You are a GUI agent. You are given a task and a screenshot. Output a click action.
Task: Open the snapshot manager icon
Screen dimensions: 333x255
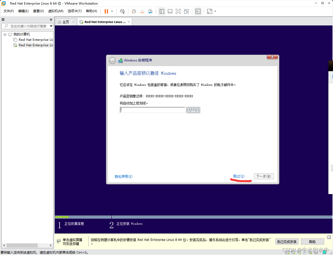(150, 11)
